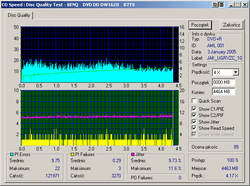The width and height of the screenshot is (250, 186).
Task: Click the label value JAK_UGRYZC_10
Action: tap(225, 58)
